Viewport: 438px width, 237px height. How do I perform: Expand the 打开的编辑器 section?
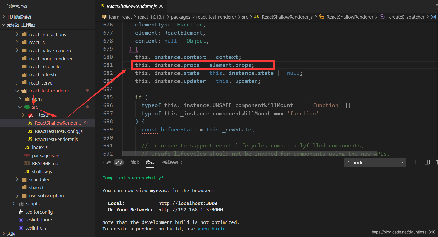48,17
